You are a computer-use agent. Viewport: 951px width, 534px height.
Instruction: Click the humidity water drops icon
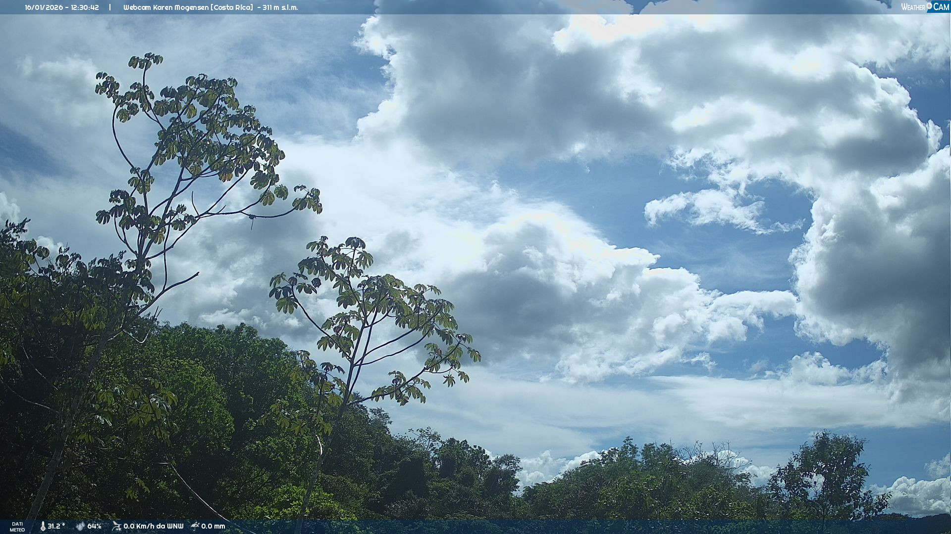[80, 527]
